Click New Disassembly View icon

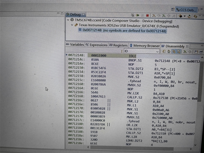tap(196, 52)
